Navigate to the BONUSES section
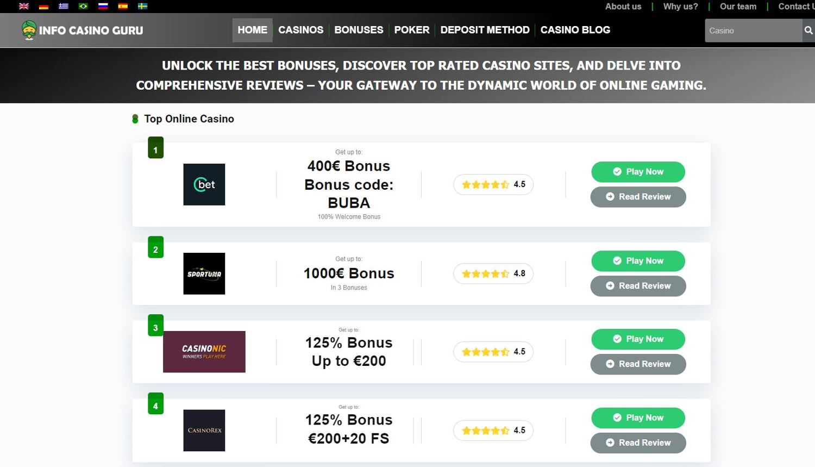 359,30
